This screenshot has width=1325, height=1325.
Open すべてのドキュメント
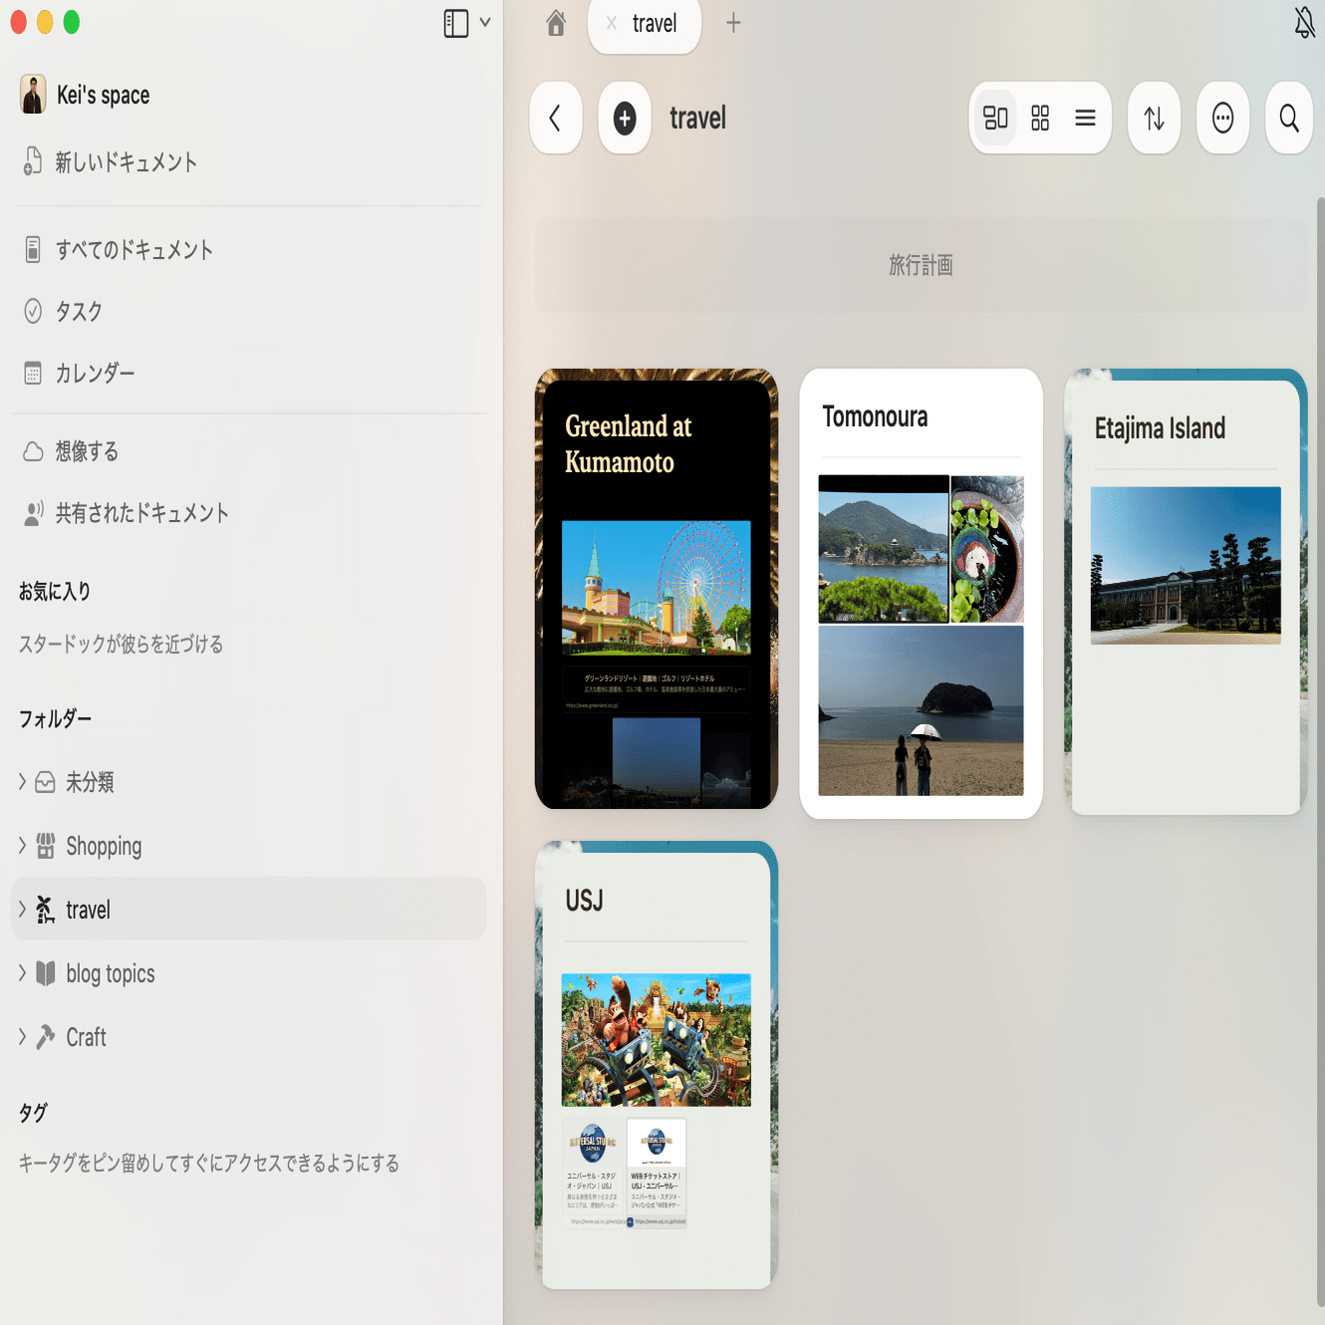[x=134, y=250]
